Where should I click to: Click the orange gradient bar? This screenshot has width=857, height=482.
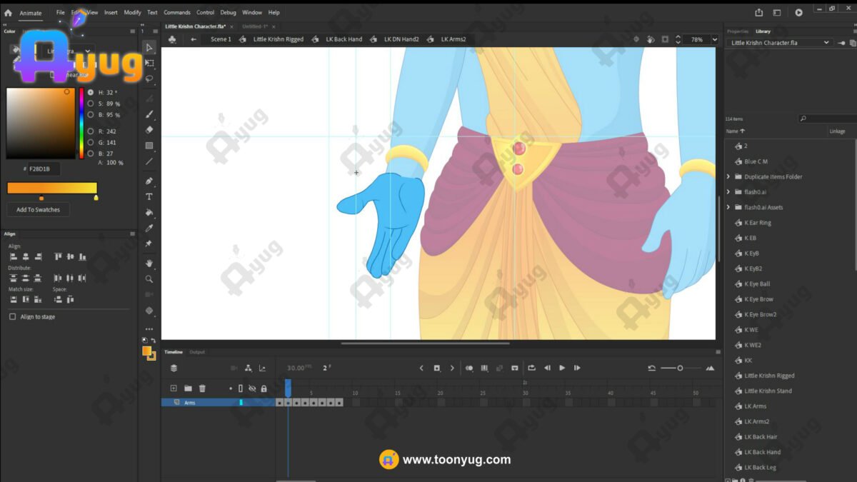click(52, 188)
